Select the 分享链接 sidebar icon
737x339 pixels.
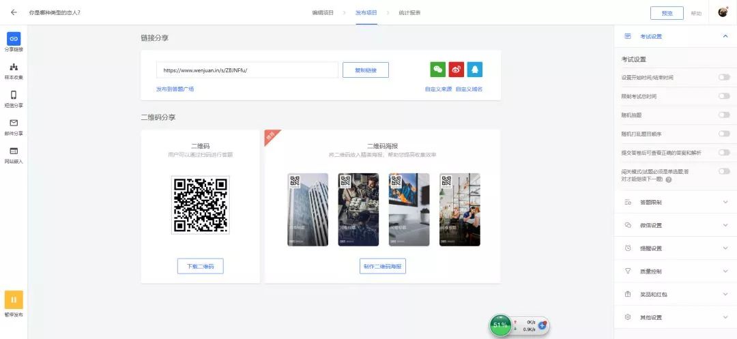tap(14, 38)
